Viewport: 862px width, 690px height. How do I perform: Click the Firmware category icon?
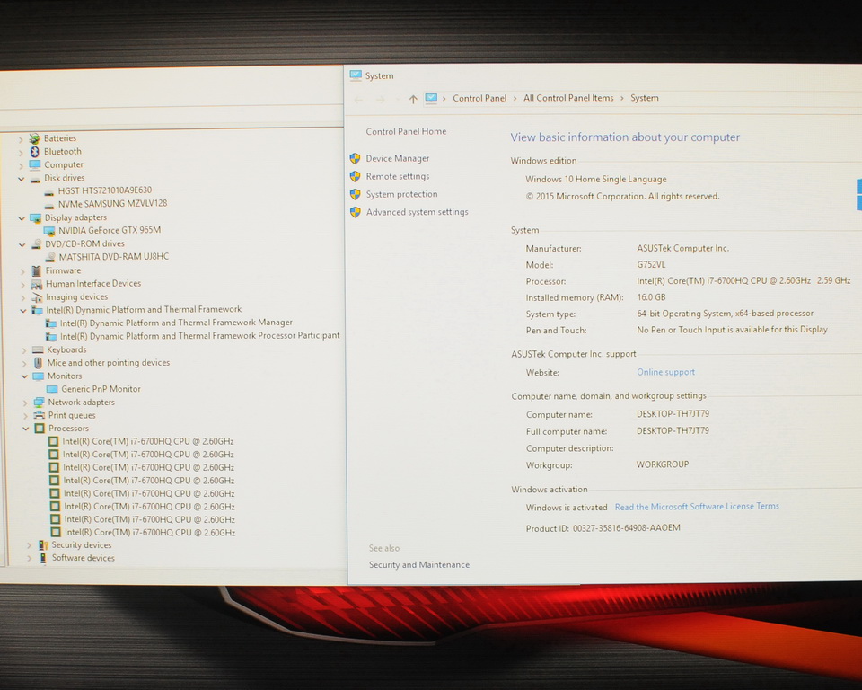coord(36,270)
